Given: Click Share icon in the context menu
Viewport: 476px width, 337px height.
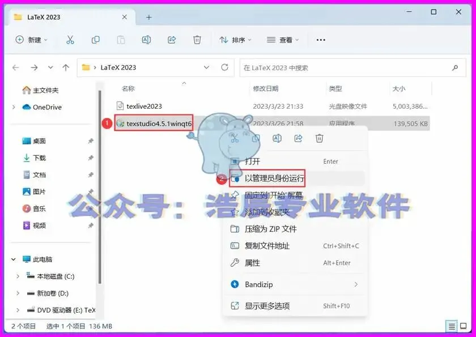Looking at the screenshot, I should 298,138.
